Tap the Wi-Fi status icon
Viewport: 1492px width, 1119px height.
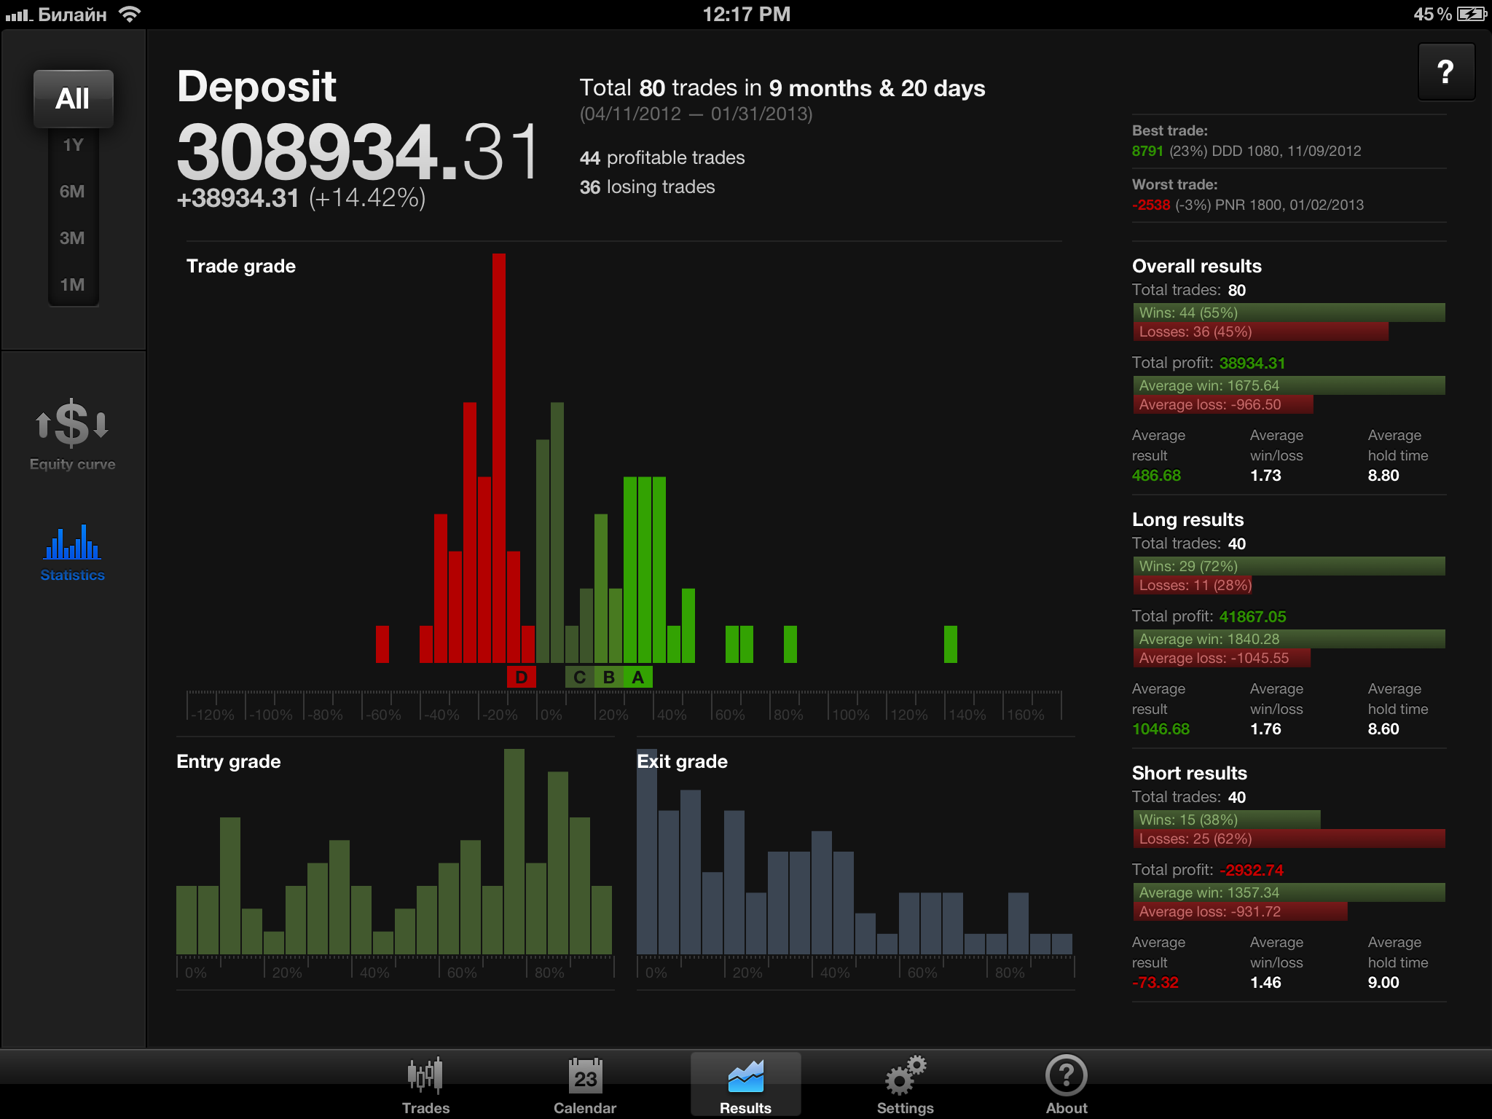pos(130,14)
